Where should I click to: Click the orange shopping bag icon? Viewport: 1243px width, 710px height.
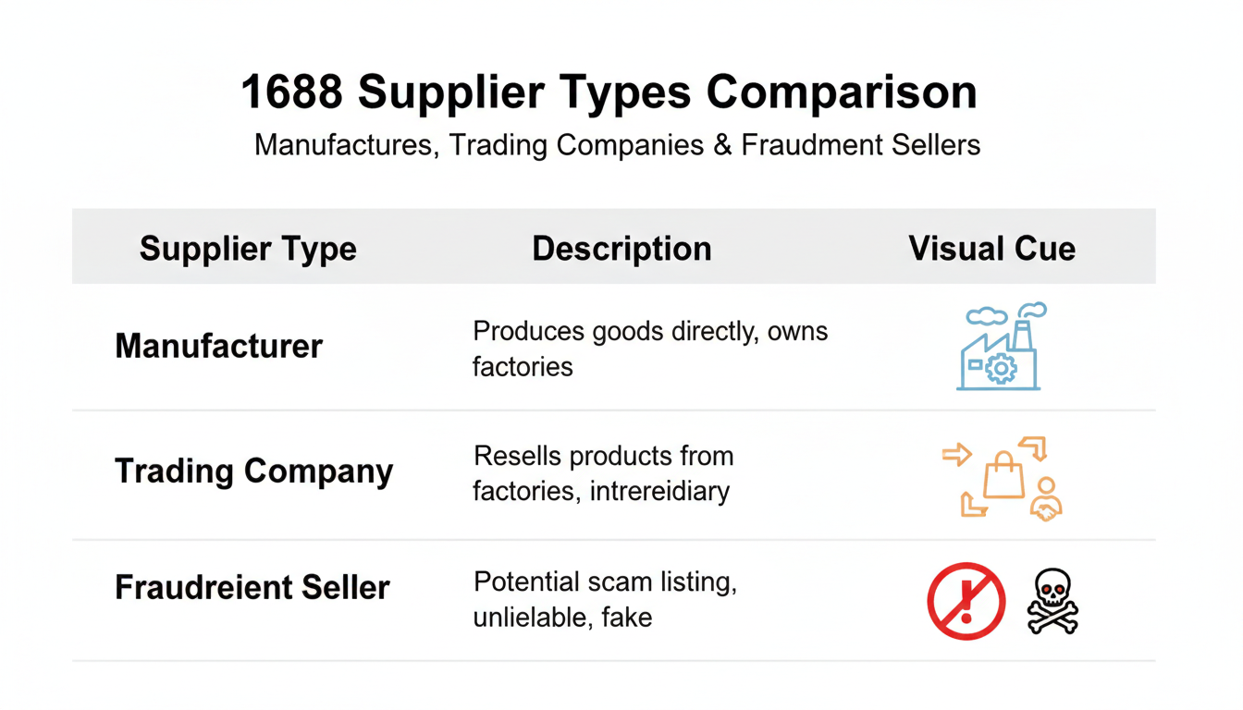(x=1003, y=477)
